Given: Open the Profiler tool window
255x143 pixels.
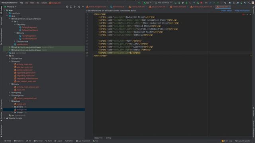Looking at the screenshot, I should [x=69, y=141].
